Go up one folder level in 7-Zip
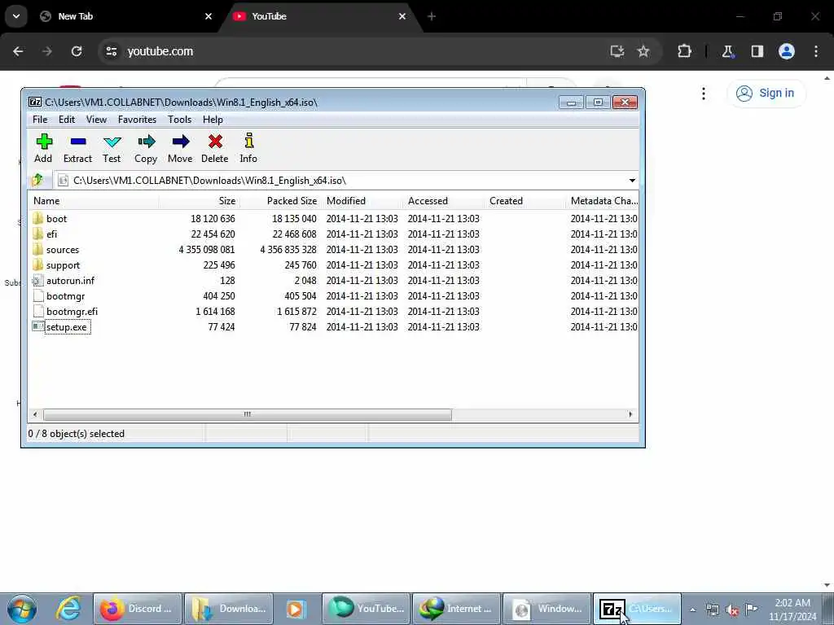Screen dimensions: 834x625 tap(37, 180)
